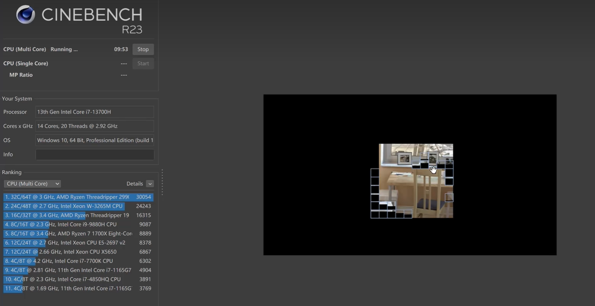
Task: Select the Intel Core i9-9880H ranking row
Action: point(78,224)
